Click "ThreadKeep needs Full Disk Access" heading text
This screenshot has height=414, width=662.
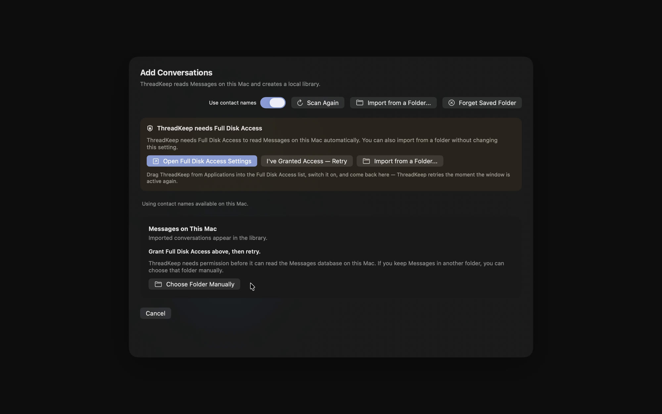tap(209, 128)
